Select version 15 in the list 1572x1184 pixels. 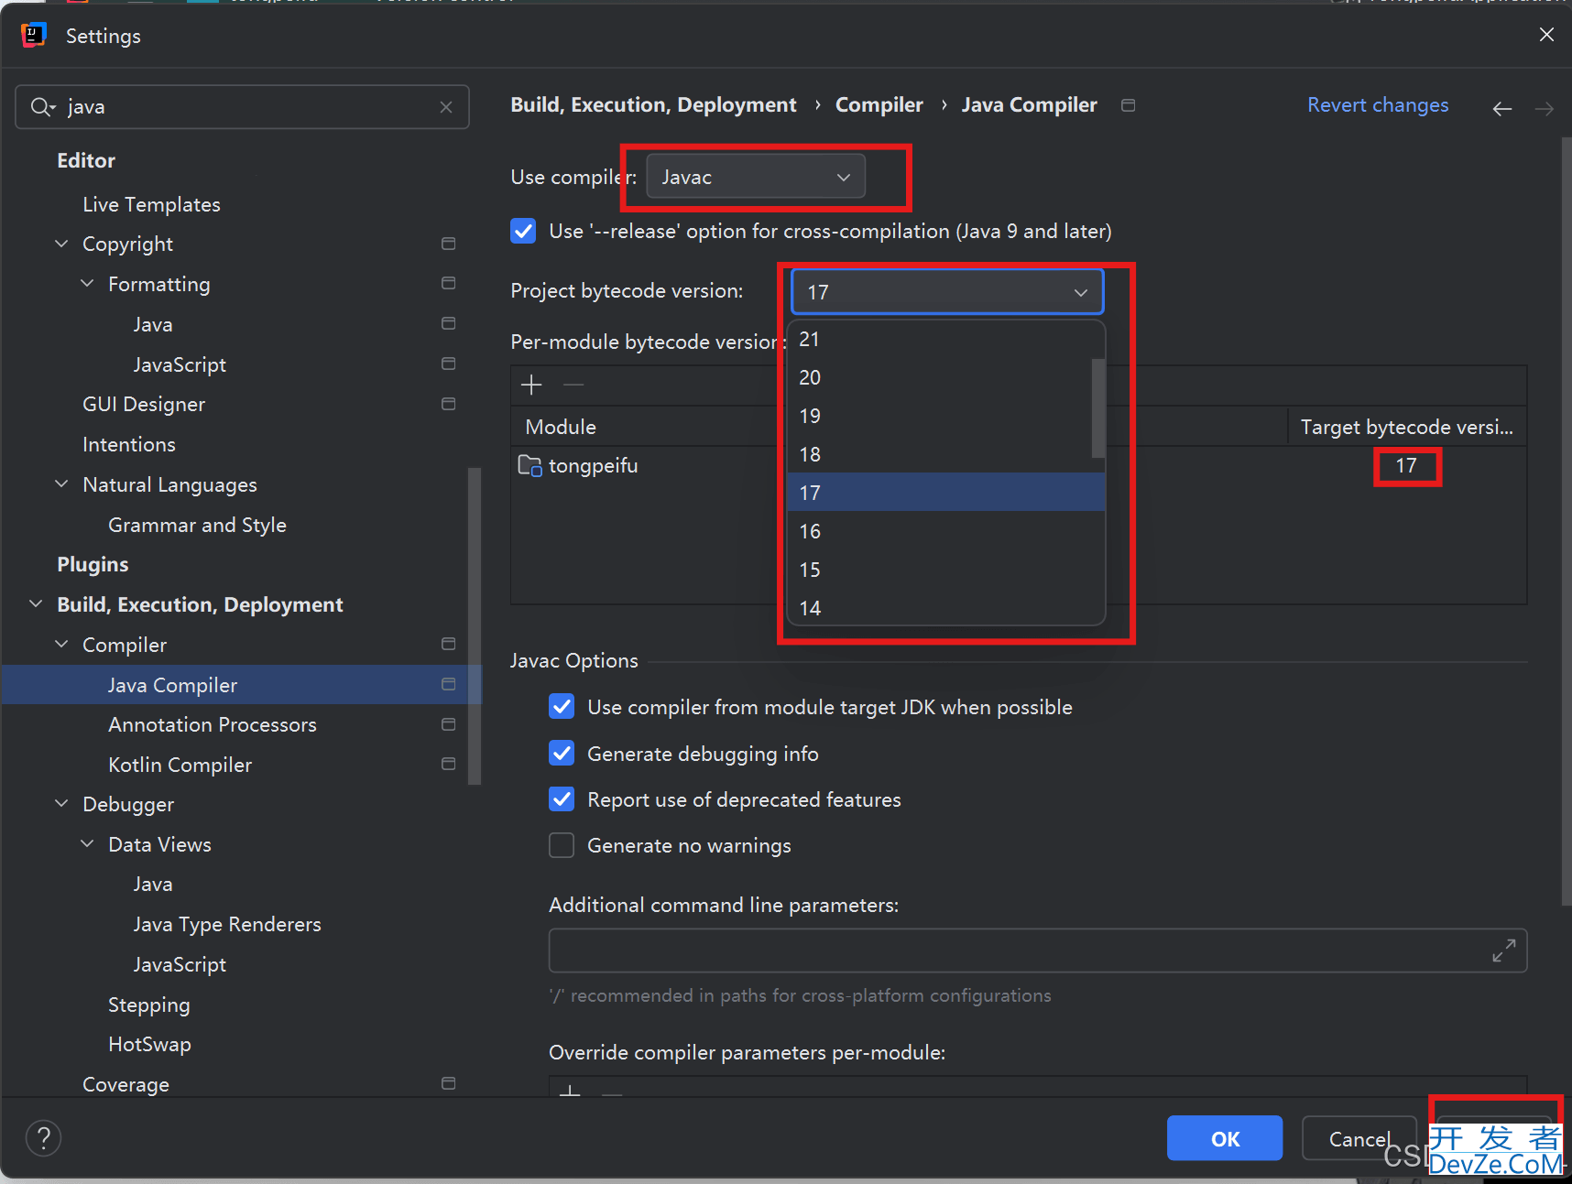click(x=946, y=570)
